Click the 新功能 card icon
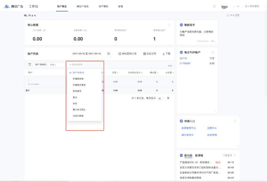 click(181, 155)
